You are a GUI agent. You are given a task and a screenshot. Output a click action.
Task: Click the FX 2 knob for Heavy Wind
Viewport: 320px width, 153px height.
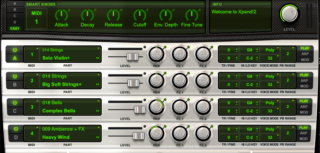[203, 133]
